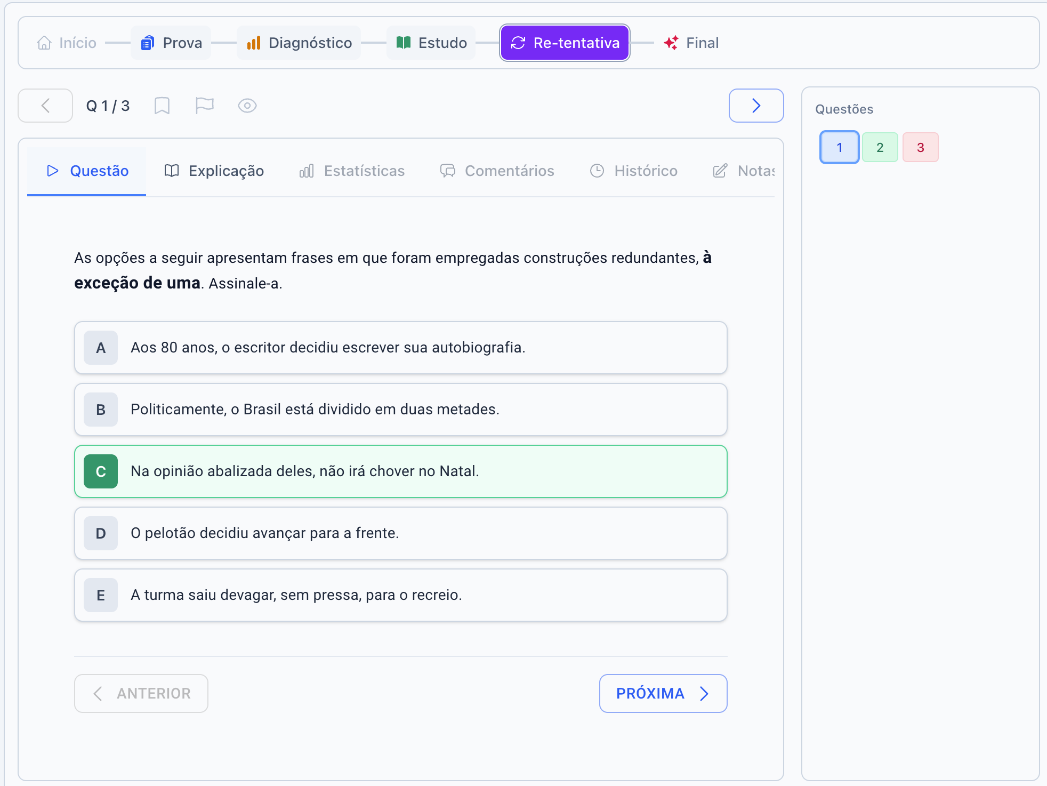Screen dimensions: 1047x786
Task: Click the bookmark icon next to Q 1/3
Action: click(162, 106)
